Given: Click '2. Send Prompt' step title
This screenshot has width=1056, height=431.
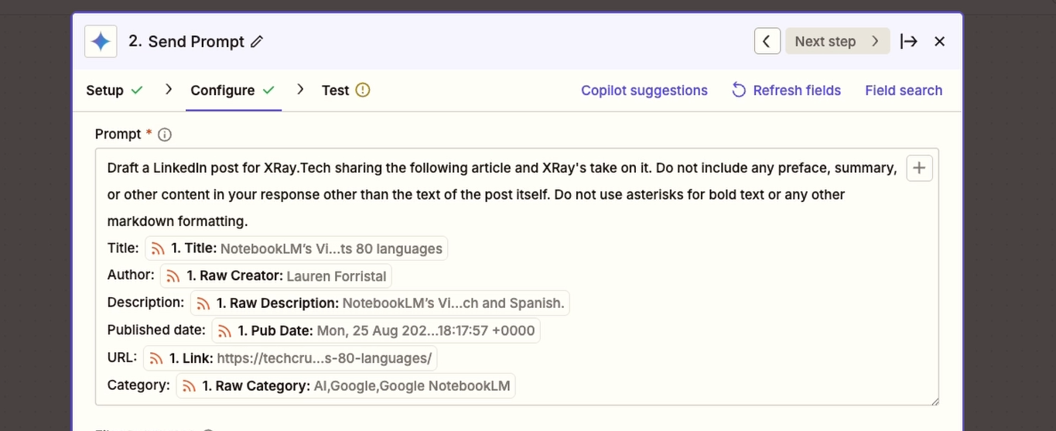Looking at the screenshot, I should (186, 42).
